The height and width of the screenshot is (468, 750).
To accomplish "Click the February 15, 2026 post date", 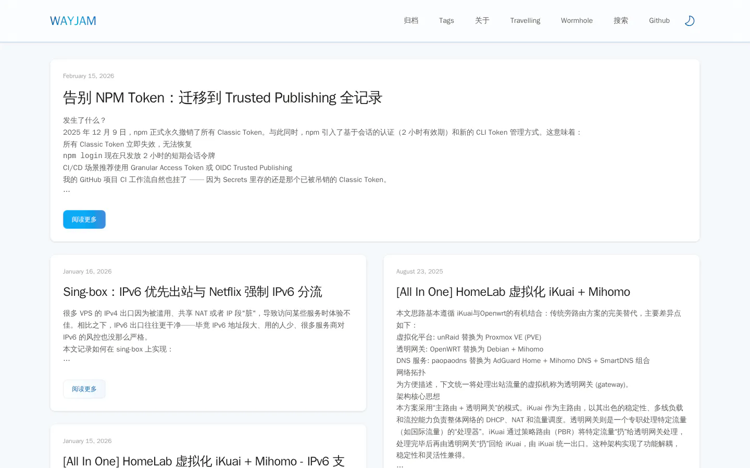I will [x=89, y=76].
